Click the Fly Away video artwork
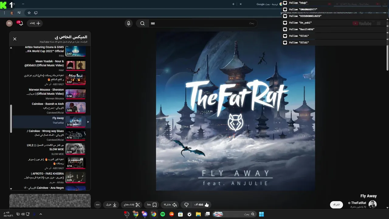Screen dimensions: 389x219 pos(236,111)
